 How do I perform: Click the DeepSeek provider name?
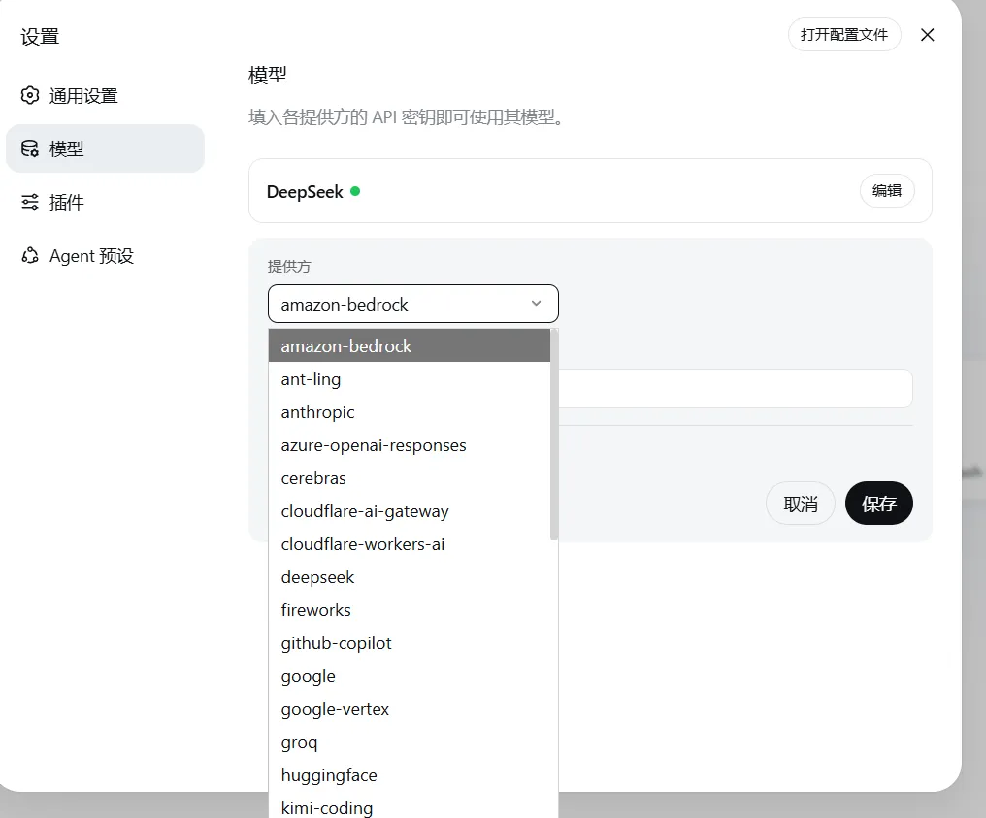[305, 192]
